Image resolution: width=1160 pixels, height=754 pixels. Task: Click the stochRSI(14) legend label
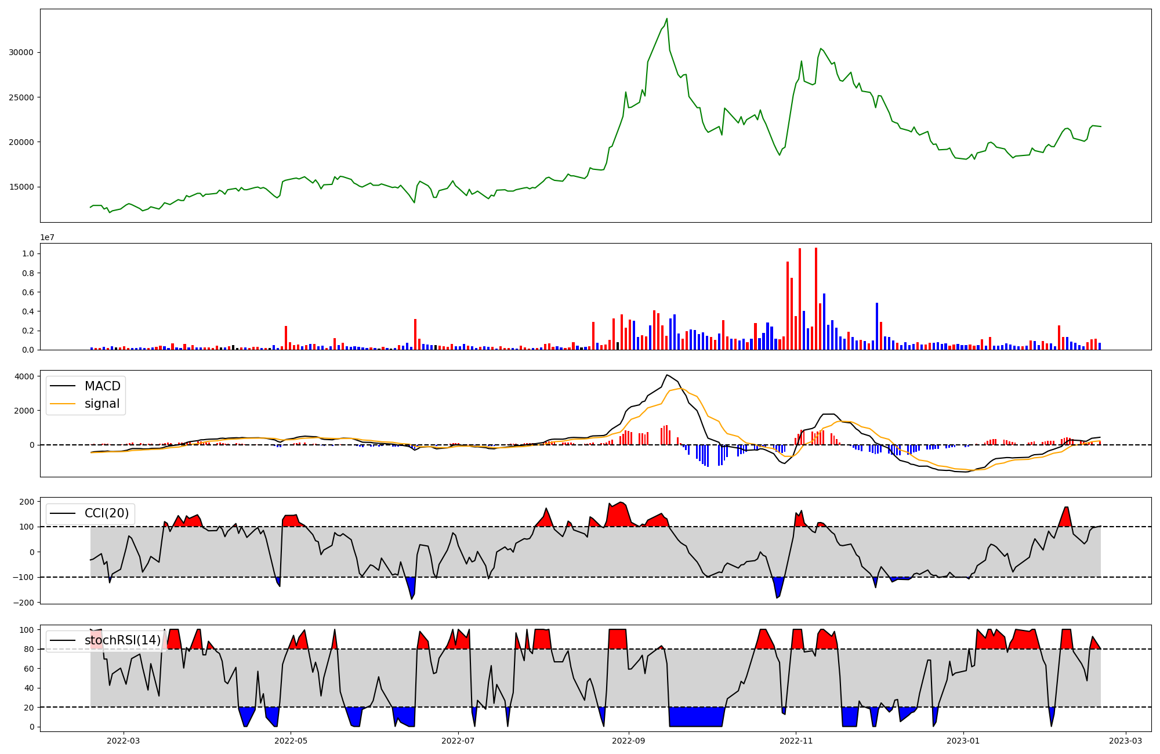(x=122, y=640)
